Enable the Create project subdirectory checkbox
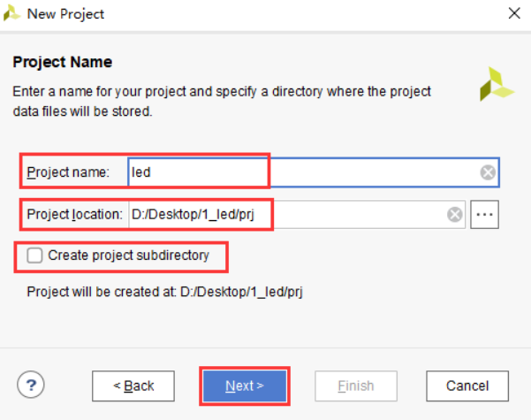 (34, 256)
